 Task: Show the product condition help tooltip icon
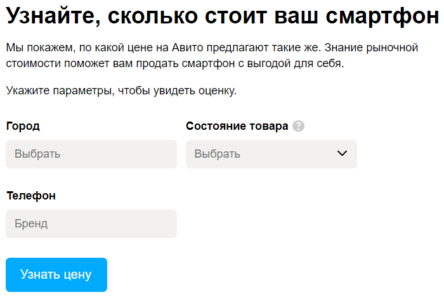pos(298,126)
